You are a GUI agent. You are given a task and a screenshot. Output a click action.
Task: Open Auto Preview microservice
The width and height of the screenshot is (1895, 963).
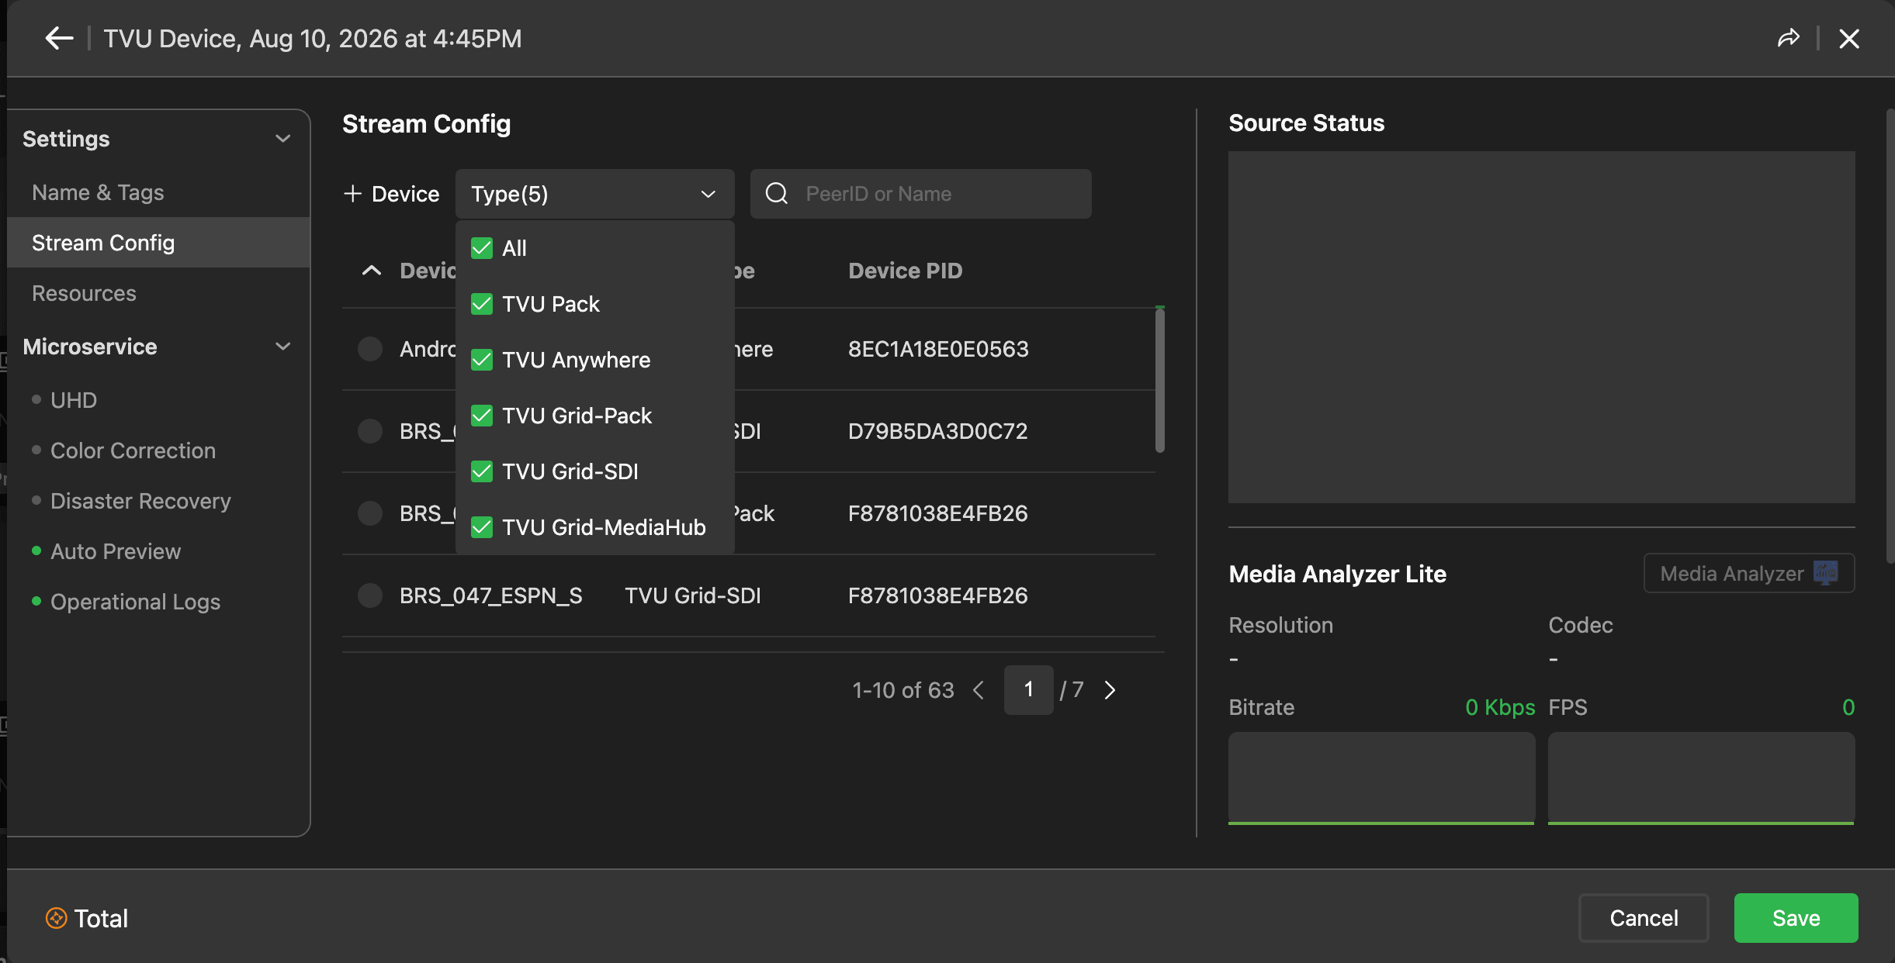(116, 551)
